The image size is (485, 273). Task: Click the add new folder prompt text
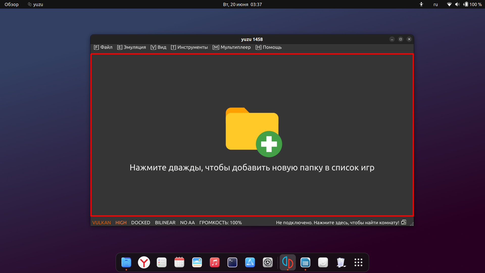[252, 168]
